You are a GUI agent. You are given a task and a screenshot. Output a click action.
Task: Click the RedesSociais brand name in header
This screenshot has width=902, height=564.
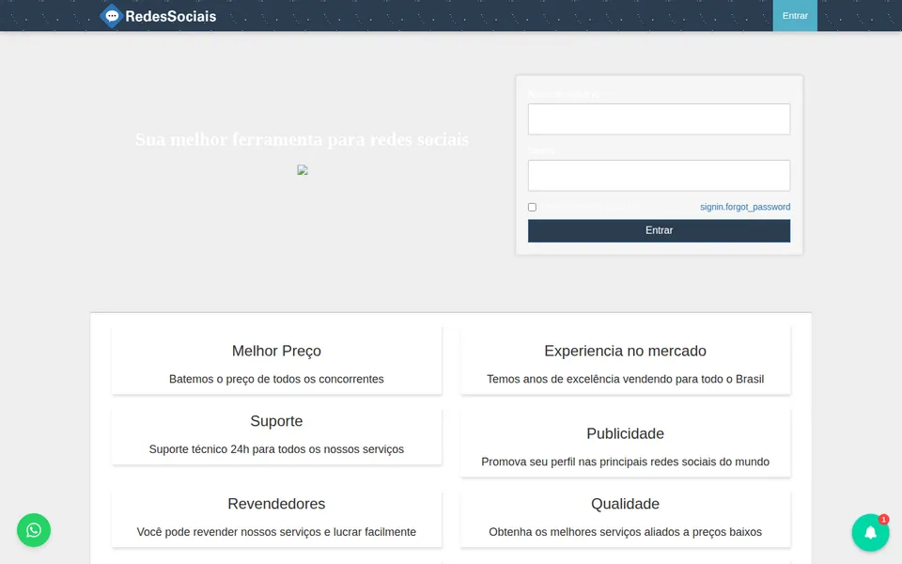[171, 16]
